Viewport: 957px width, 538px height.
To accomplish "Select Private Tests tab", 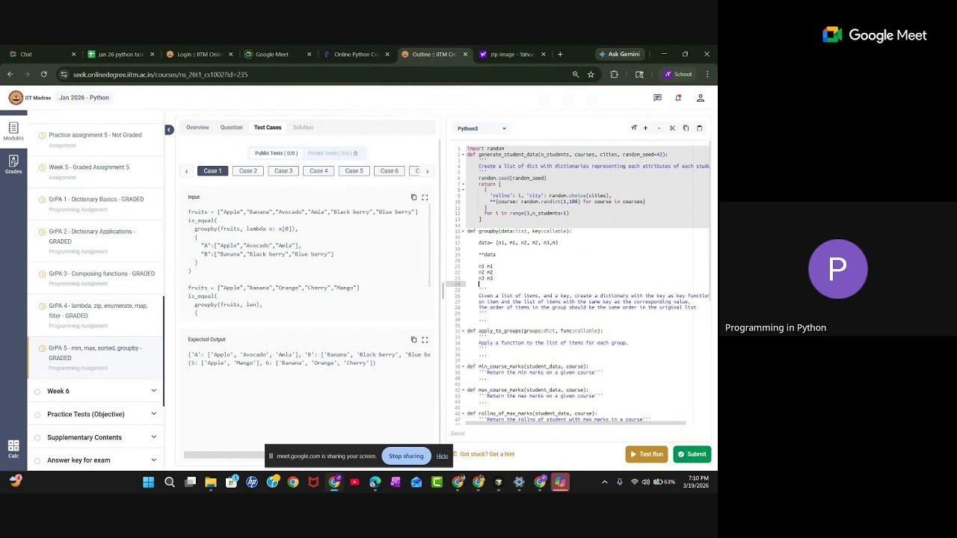I will [x=333, y=153].
